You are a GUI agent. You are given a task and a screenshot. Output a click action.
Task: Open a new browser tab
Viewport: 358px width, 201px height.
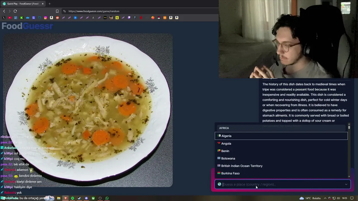point(50,4)
